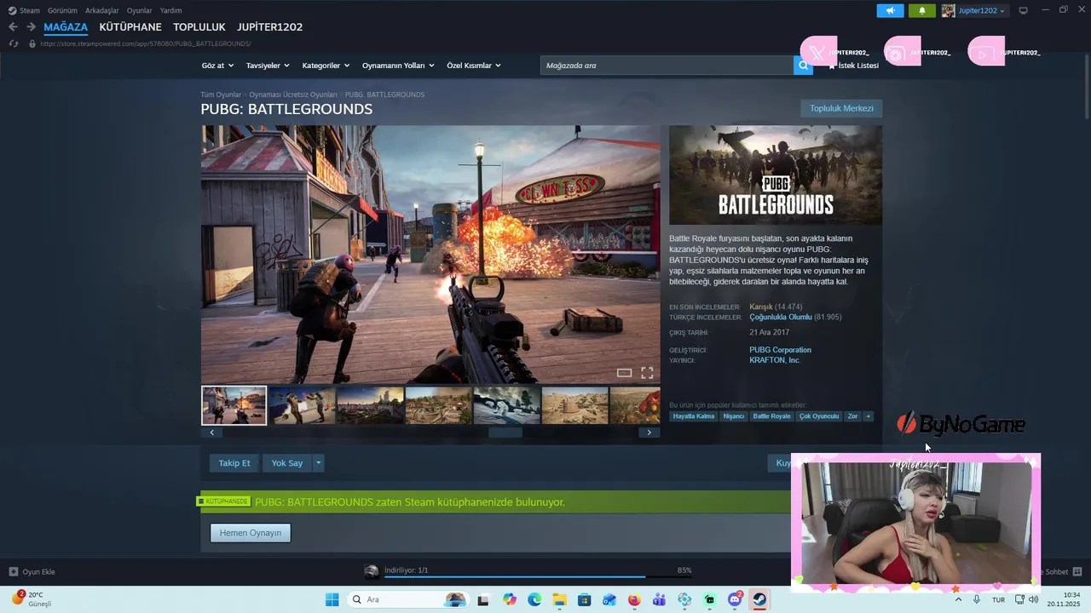Open the volume control in system tray
Screen dimensions: 1091x613
[x=1033, y=599]
